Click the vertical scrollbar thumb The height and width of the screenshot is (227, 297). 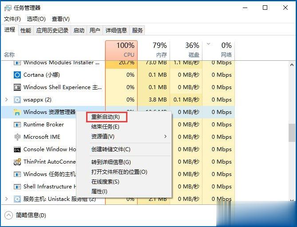(x=292, y=133)
